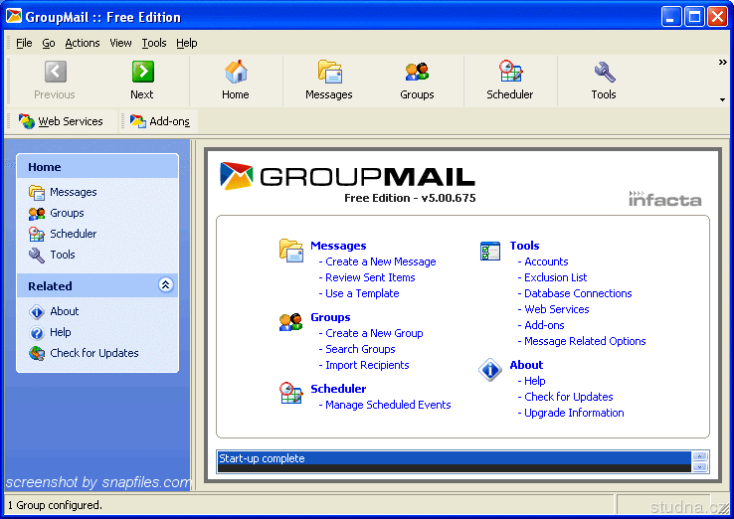Open the Scheduler heading link
Viewport: 734px width, 519px height.
(x=338, y=389)
